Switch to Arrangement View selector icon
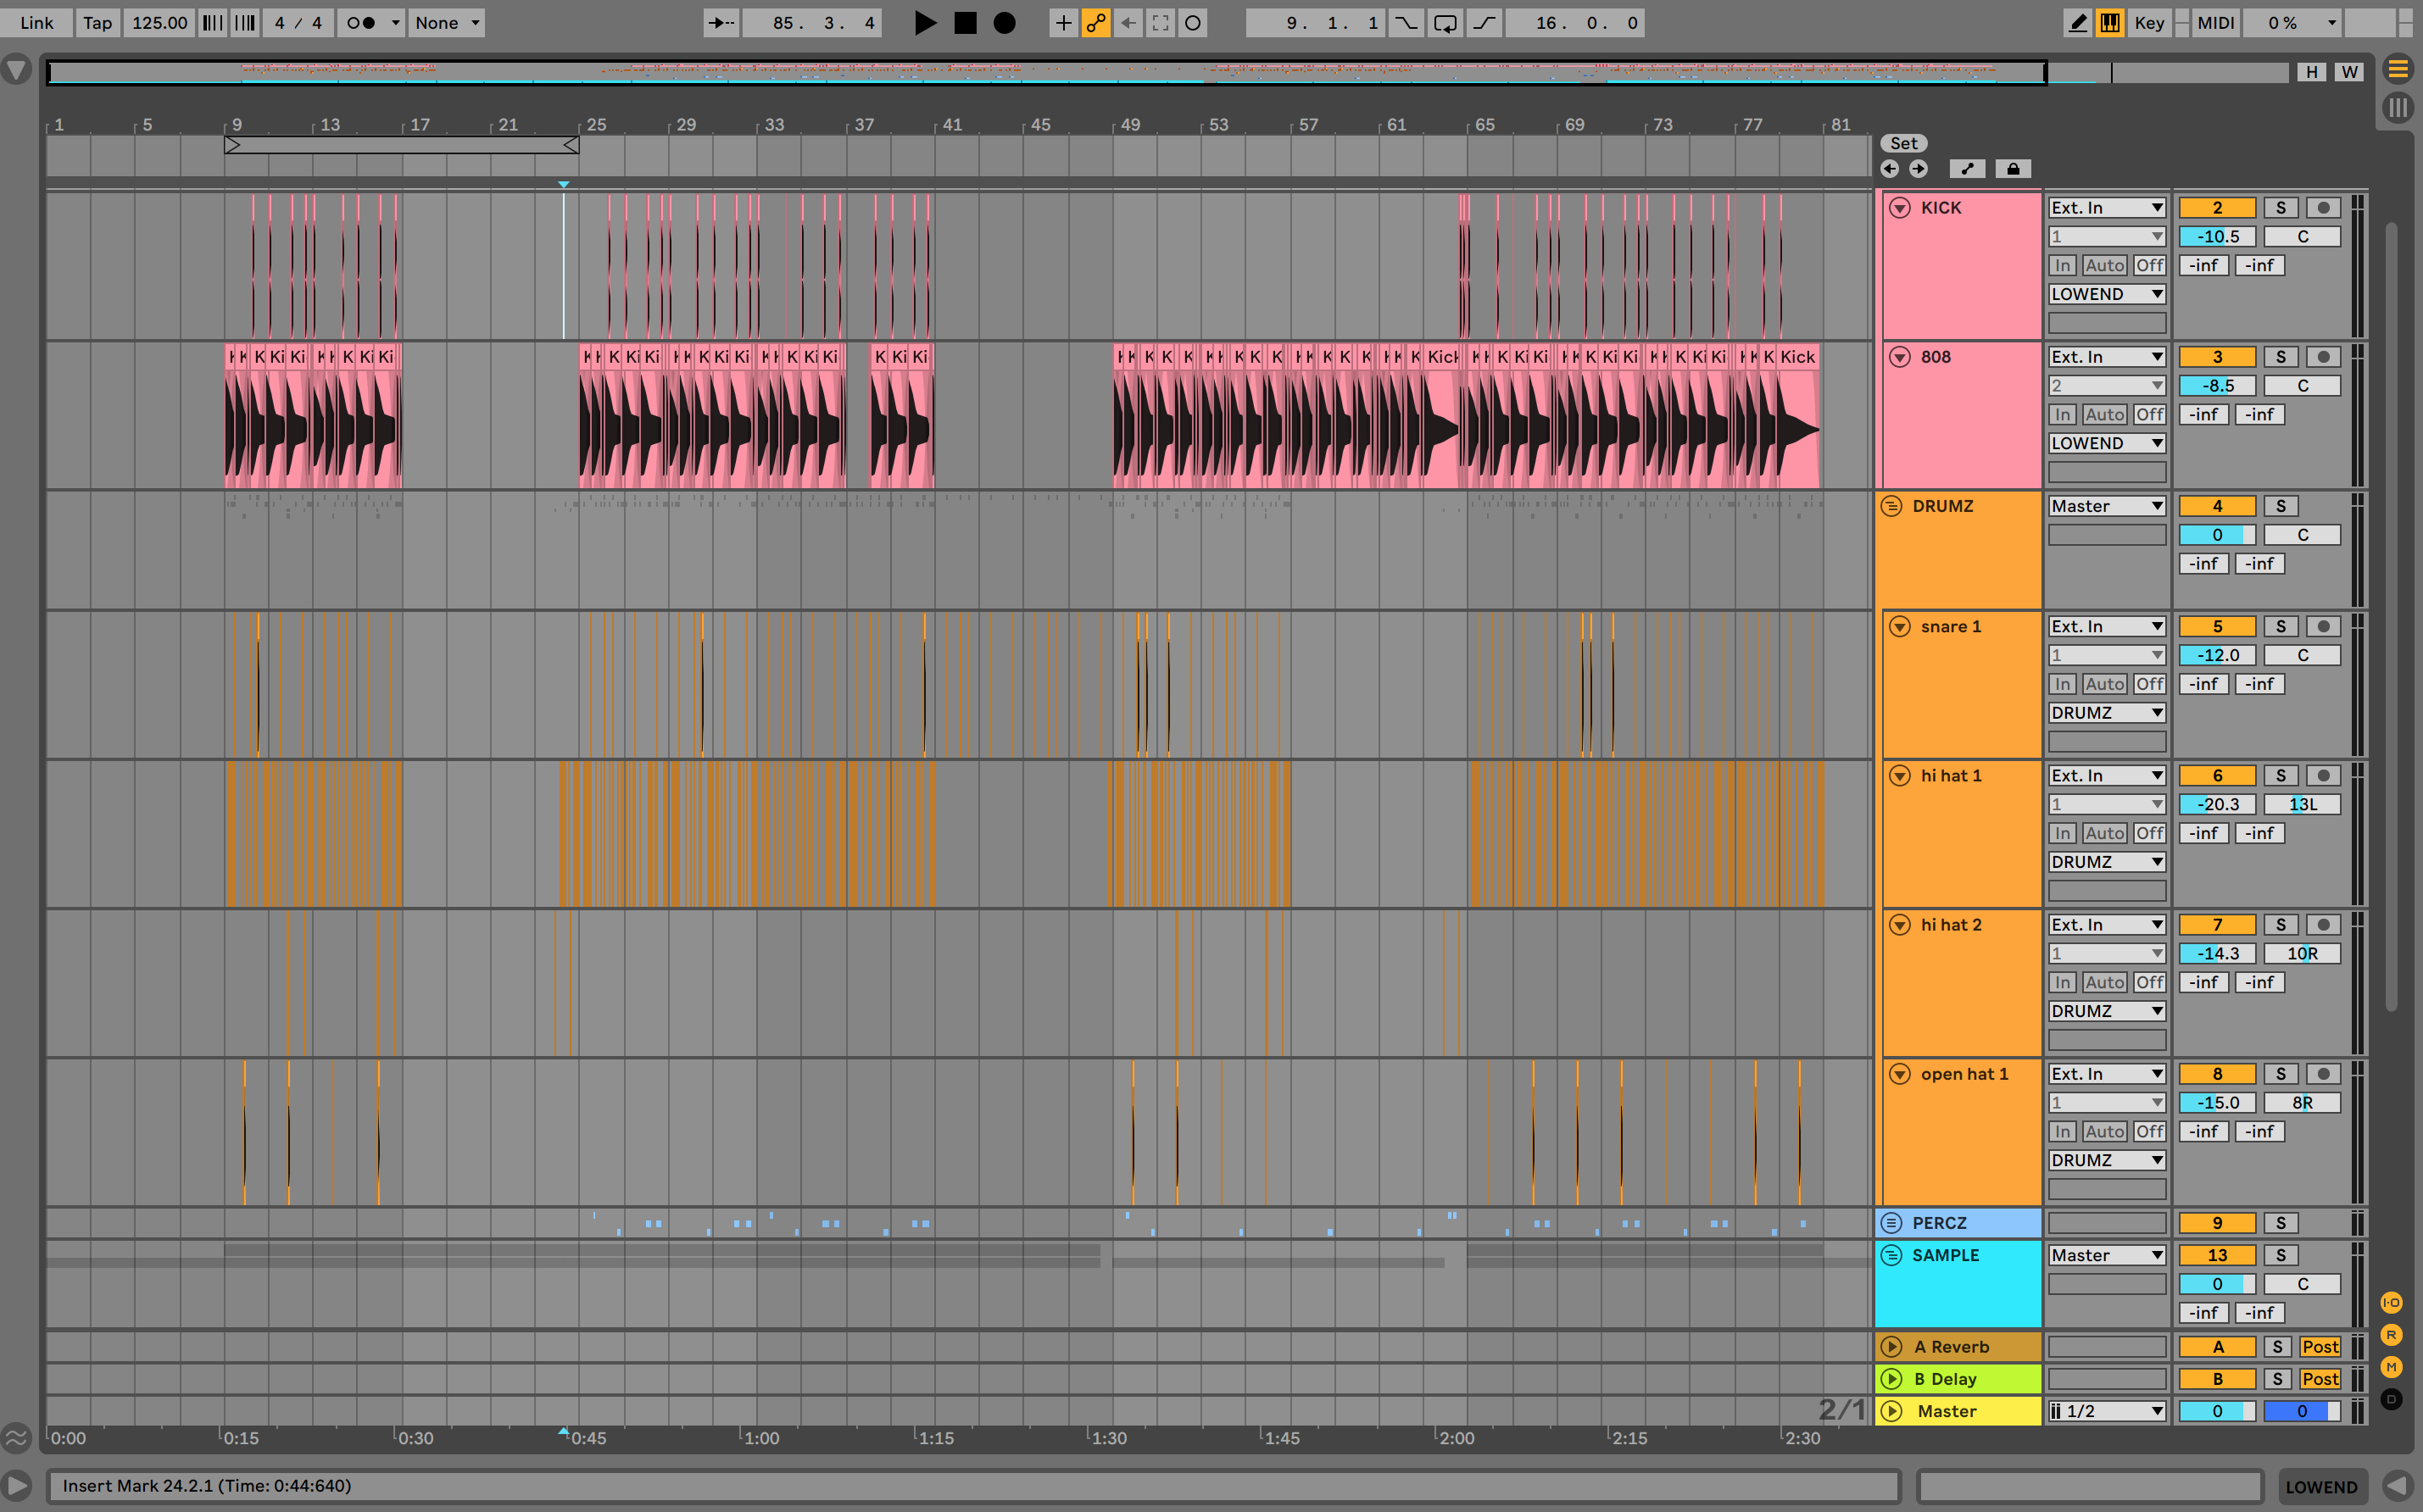 pos(2398,69)
